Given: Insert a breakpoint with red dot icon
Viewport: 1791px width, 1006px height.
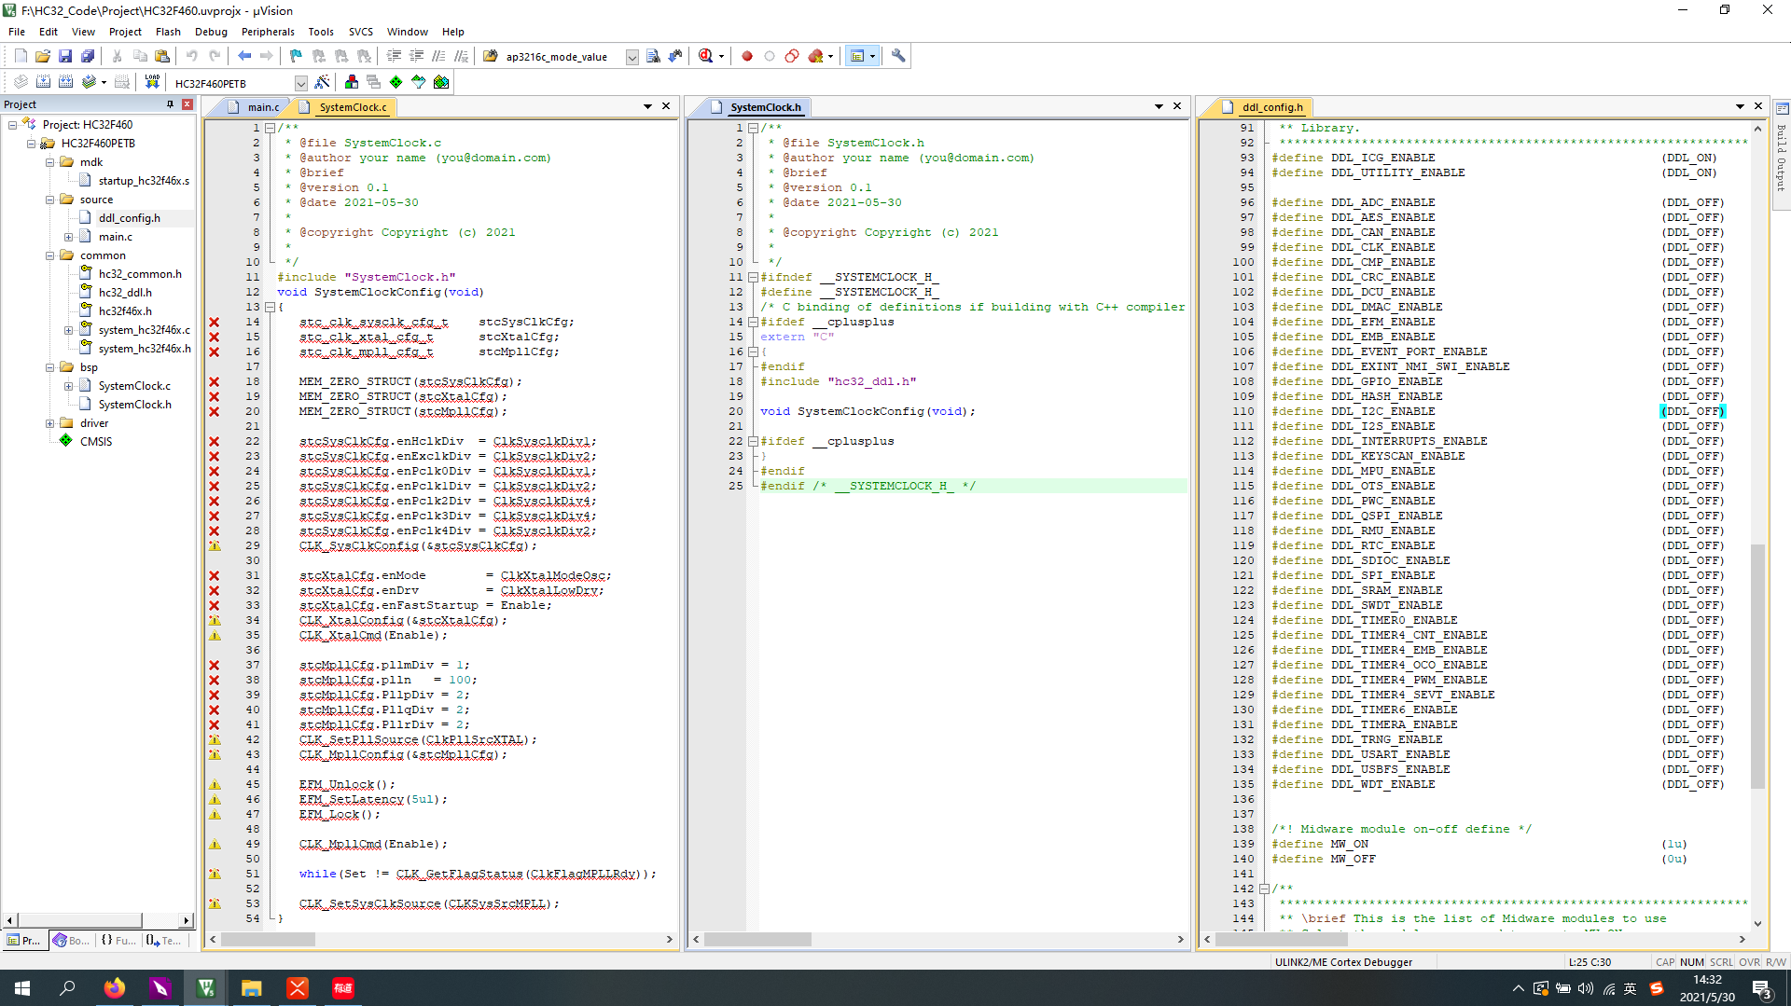Looking at the screenshot, I should [746, 57].
